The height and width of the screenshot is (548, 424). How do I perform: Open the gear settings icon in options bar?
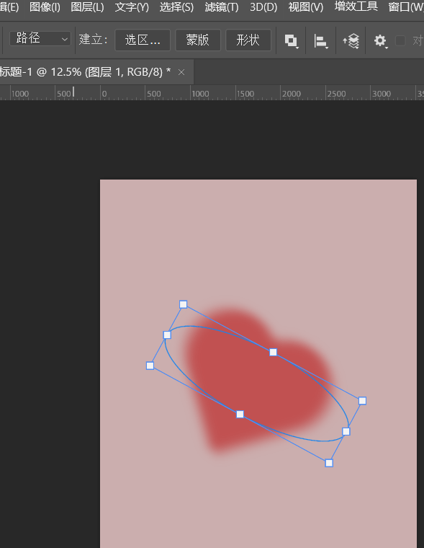click(380, 41)
